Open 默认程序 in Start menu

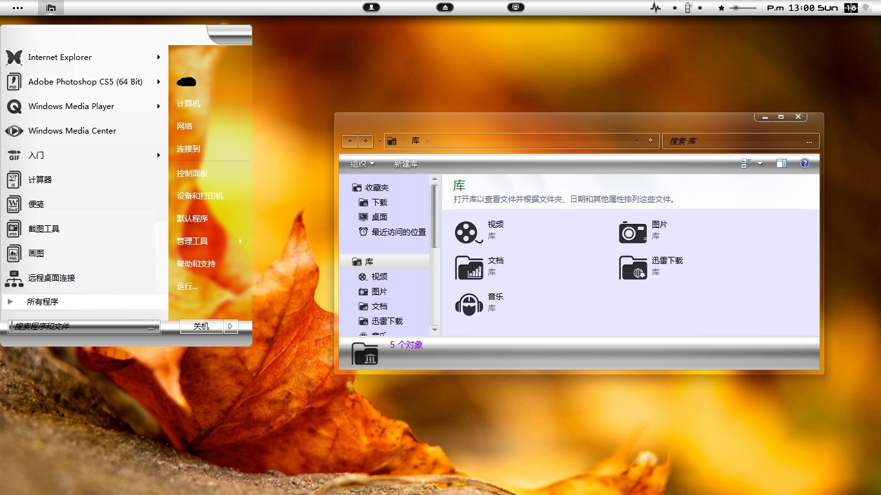(x=192, y=219)
